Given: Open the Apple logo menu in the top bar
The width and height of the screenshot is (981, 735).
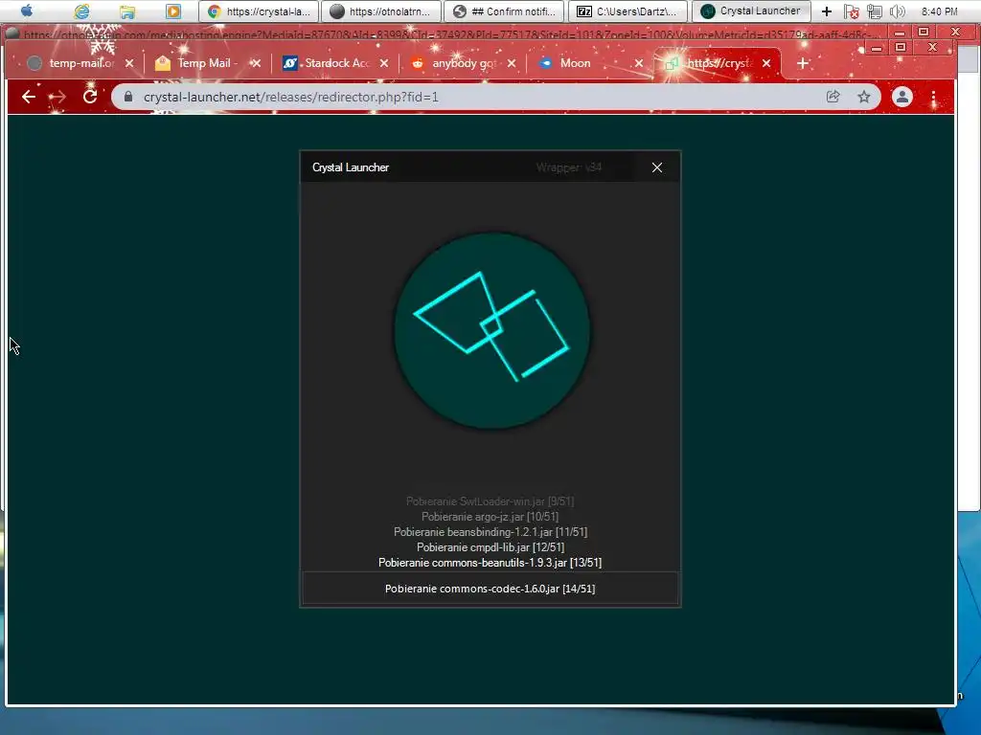Looking at the screenshot, I should click(x=26, y=11).
